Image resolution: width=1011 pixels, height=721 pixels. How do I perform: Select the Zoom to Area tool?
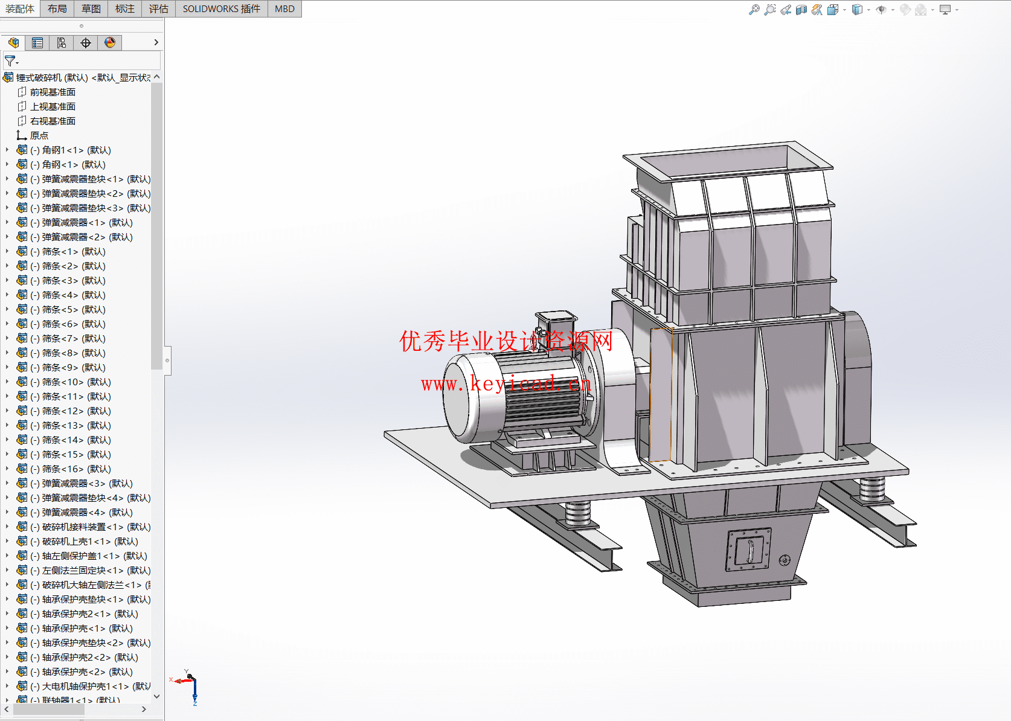769,10
